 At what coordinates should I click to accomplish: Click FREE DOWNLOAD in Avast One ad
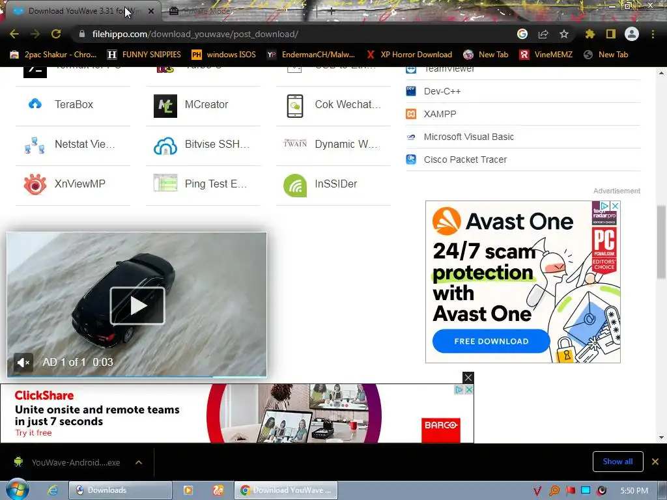click(x=491, y=341)
